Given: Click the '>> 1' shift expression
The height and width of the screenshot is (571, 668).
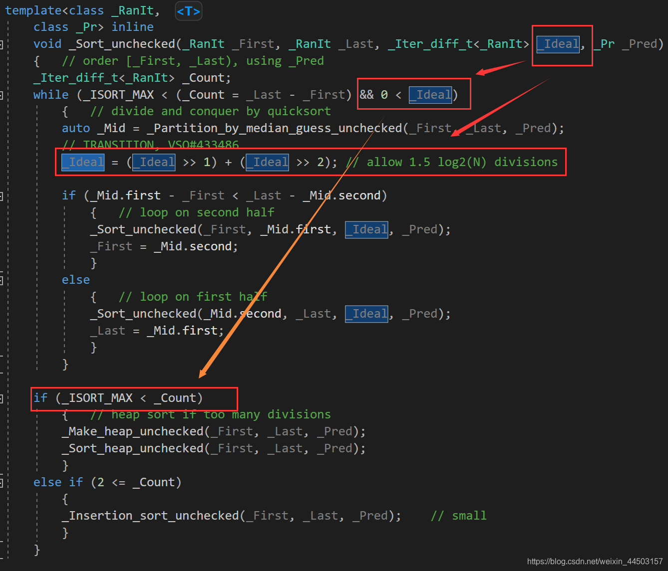Looking at the screenshot, I should pyautogui.click(x=196, y=162).
